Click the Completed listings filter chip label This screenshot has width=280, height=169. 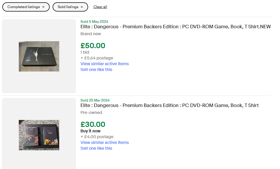pos(24,7)
